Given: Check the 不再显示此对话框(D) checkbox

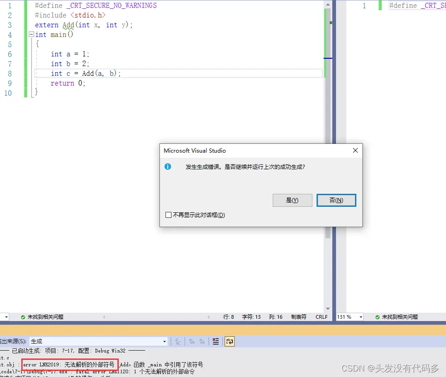Looking at the screenshot, I should tap(168, 215).
